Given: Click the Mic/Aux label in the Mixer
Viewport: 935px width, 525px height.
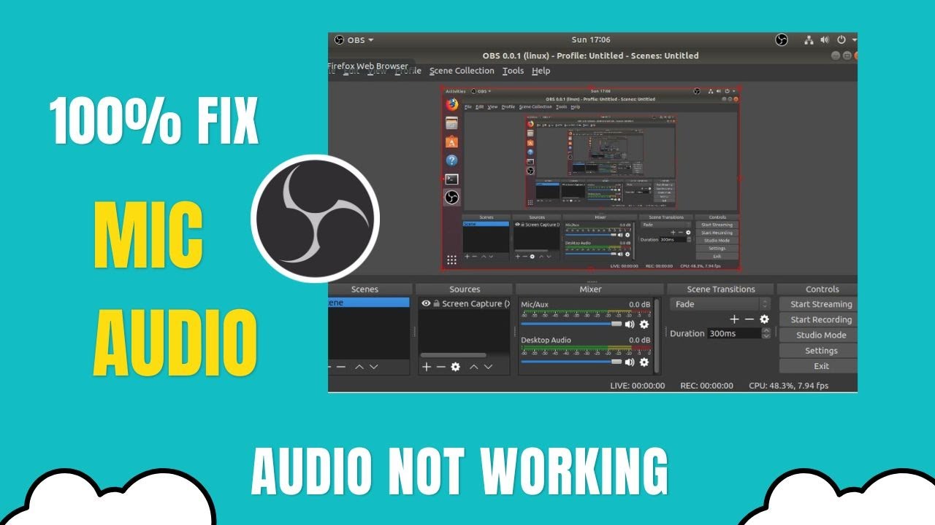Looking at the screenshot, I should click(x=534, y=304).
